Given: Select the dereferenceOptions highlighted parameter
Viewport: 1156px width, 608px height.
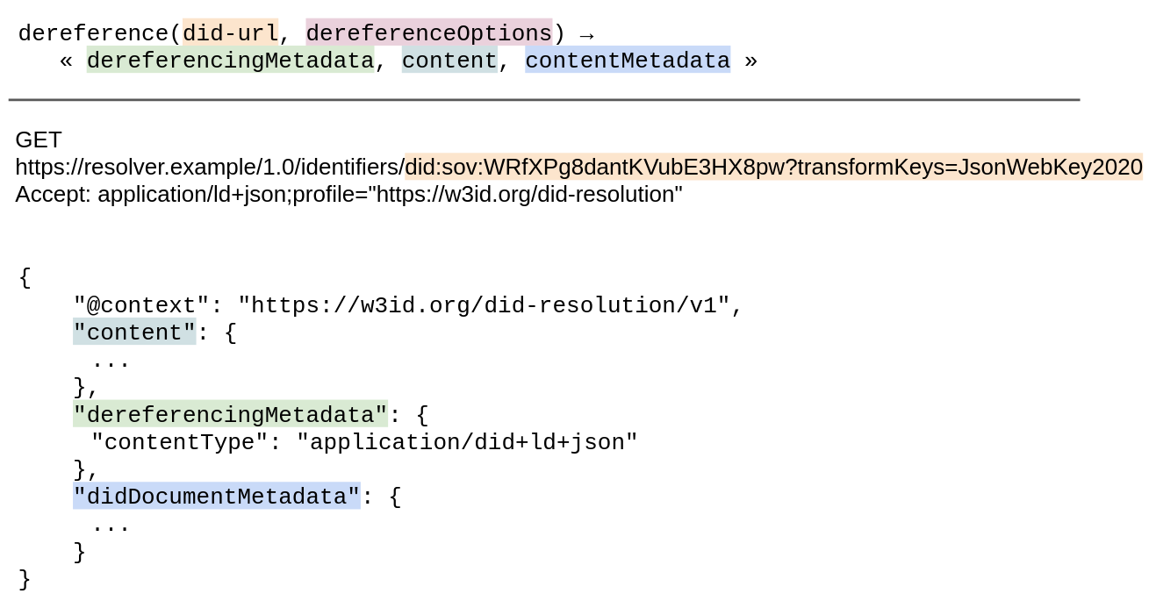Looking at the screenshot, I should point(428,32).
